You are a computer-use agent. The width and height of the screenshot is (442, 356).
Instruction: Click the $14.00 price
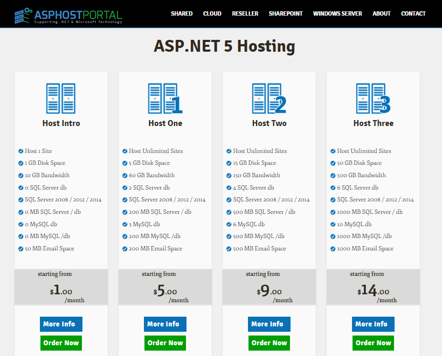pos(373,290)
